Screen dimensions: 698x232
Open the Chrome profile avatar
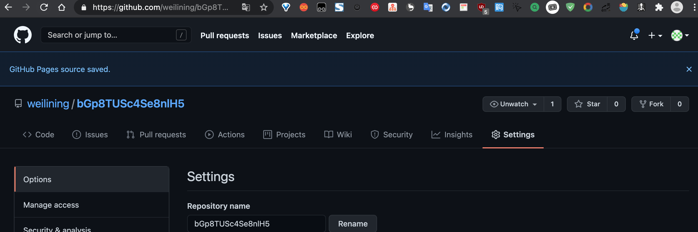pos(677,7)
